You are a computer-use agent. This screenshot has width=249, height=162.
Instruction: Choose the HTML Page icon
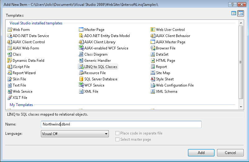pos(153,60)
